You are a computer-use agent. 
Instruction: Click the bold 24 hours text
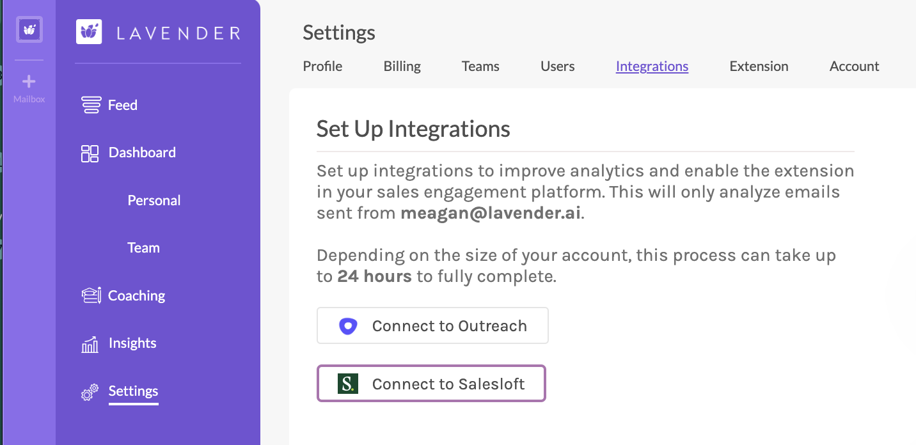[374, 276]
